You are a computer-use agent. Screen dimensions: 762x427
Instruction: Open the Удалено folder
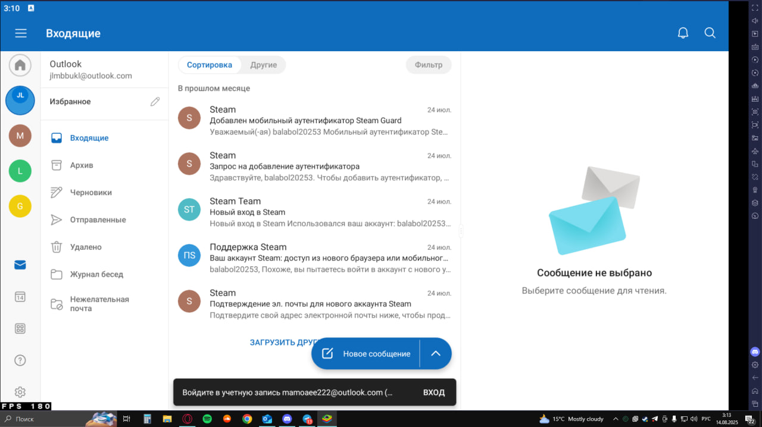point(105,247)
